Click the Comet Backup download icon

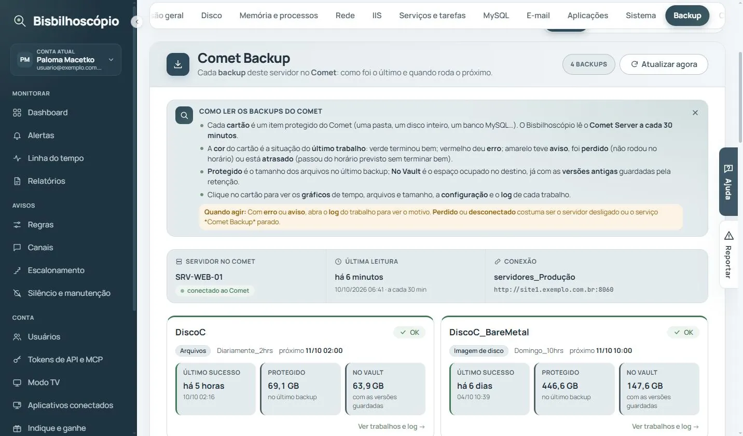[178, 64]
